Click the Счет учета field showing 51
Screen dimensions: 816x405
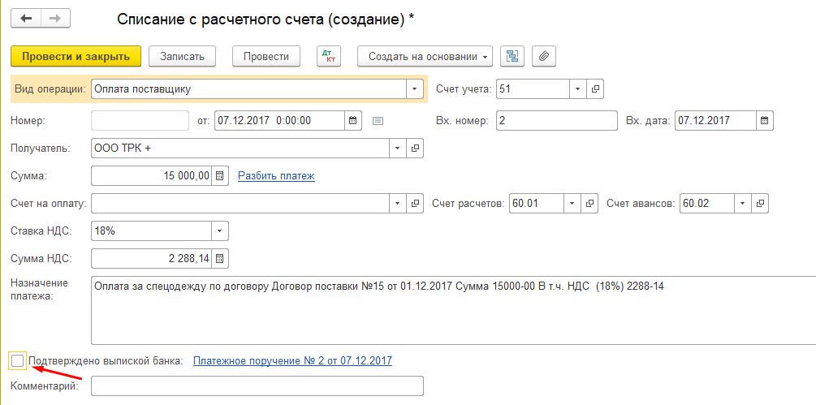(x=533, y=89)
